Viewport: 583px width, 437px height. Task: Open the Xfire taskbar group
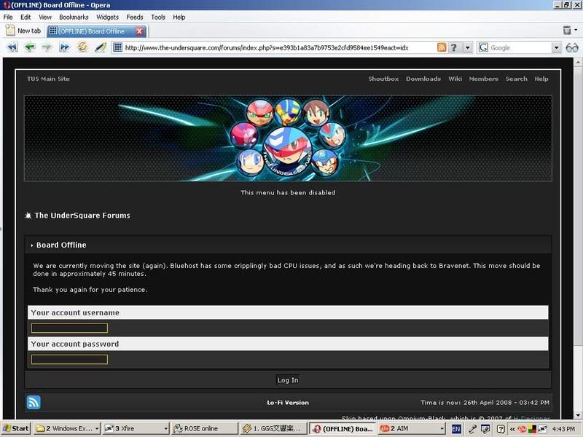point(136,428)
